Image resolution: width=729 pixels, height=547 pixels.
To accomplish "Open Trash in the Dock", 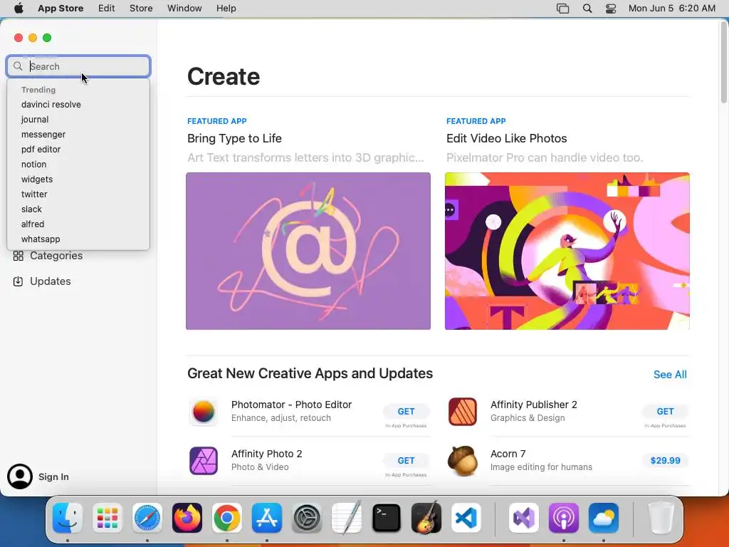I will pos(661,519).
